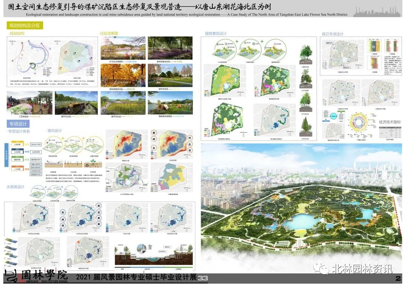Click the conifer tree illustration at column bottom

coord(306,127)
